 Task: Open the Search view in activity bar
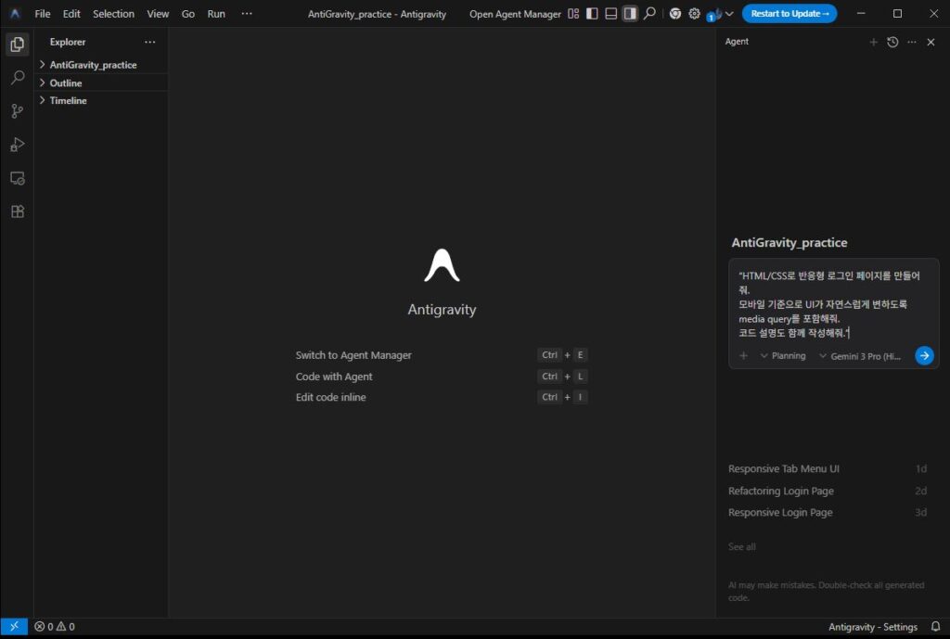coord(17,78)
